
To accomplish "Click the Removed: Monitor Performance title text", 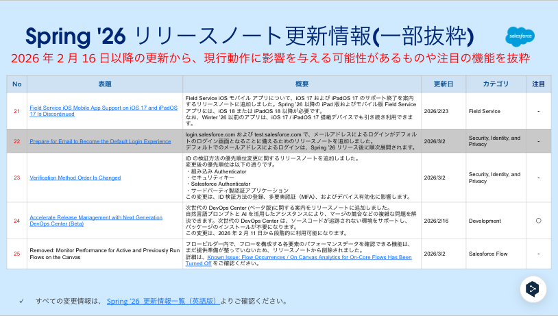I will tap(105, 254).
